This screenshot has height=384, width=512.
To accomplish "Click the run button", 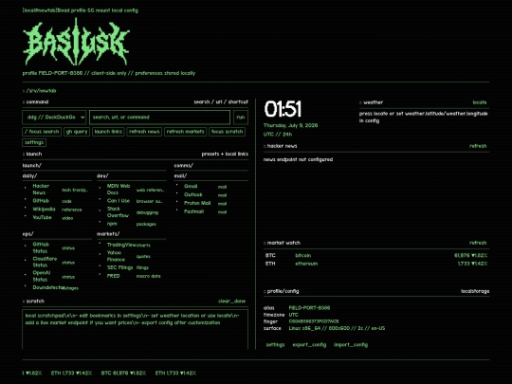I will pyautogui.click(x=241, y=118).
